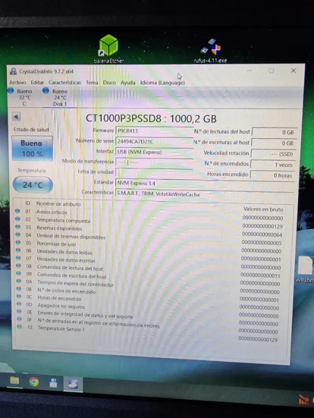Click status dot for Apagados no seguros

[x=19, y=304]
